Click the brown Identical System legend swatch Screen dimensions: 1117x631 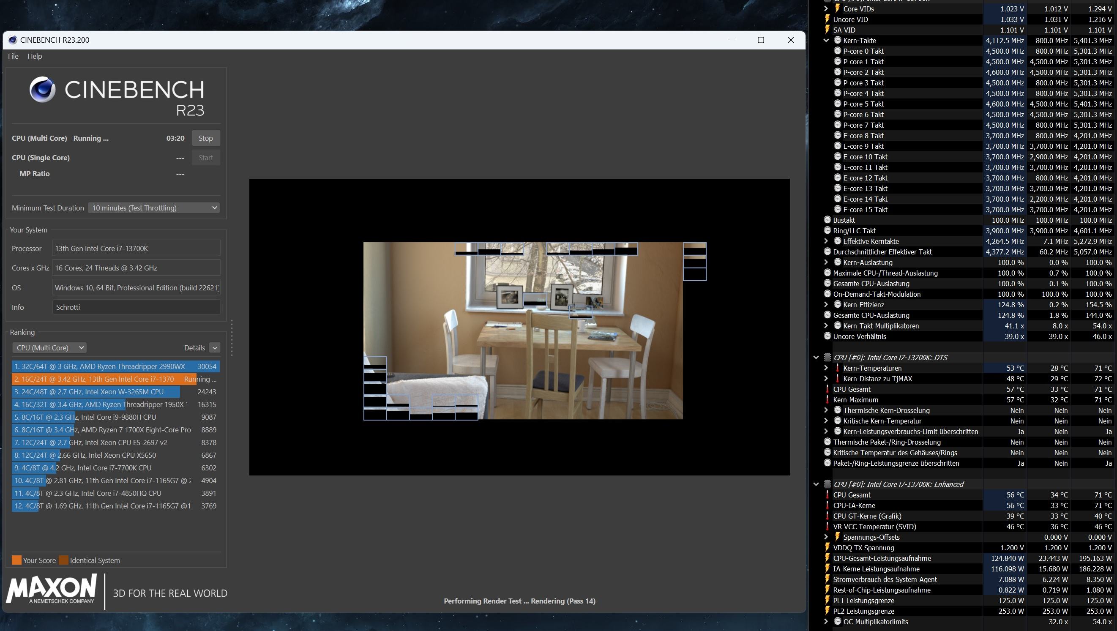[64, 560]
